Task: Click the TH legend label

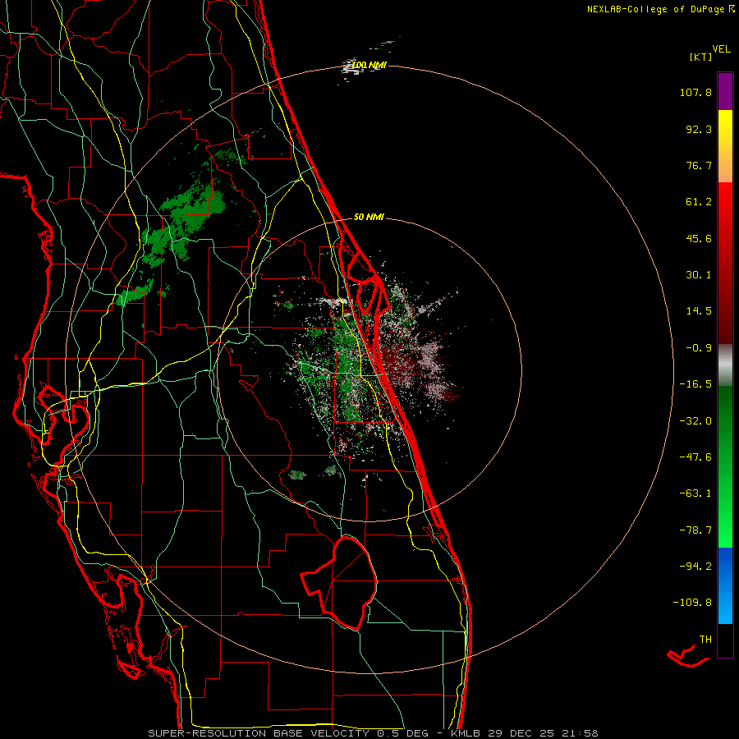Action: point(705,640)
